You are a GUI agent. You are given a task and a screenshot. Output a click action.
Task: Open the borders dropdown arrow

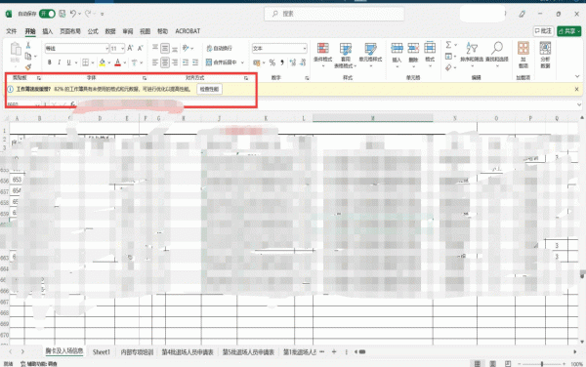pyautogui.click(x=93, y=62)
